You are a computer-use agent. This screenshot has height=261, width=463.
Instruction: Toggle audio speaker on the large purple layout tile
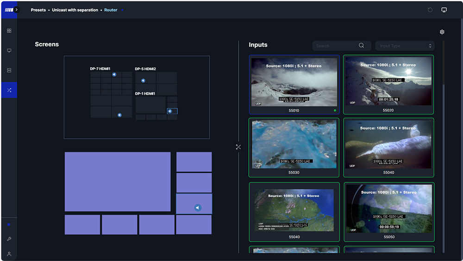coord(198,208)
